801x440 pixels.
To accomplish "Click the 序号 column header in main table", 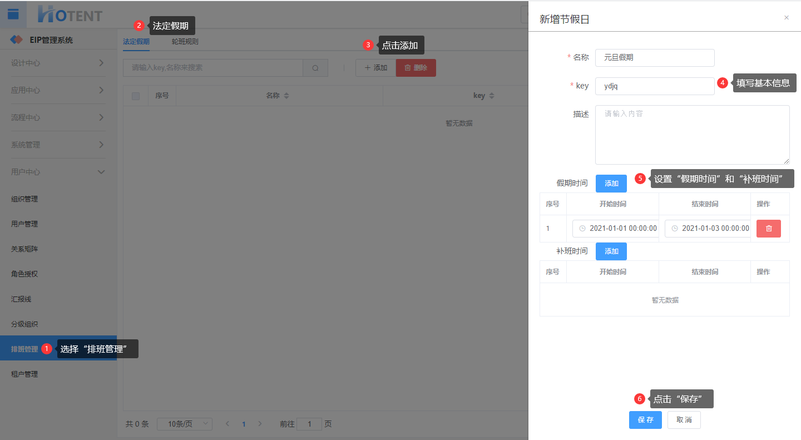I will pyautogui.click(x=162, y=96).
